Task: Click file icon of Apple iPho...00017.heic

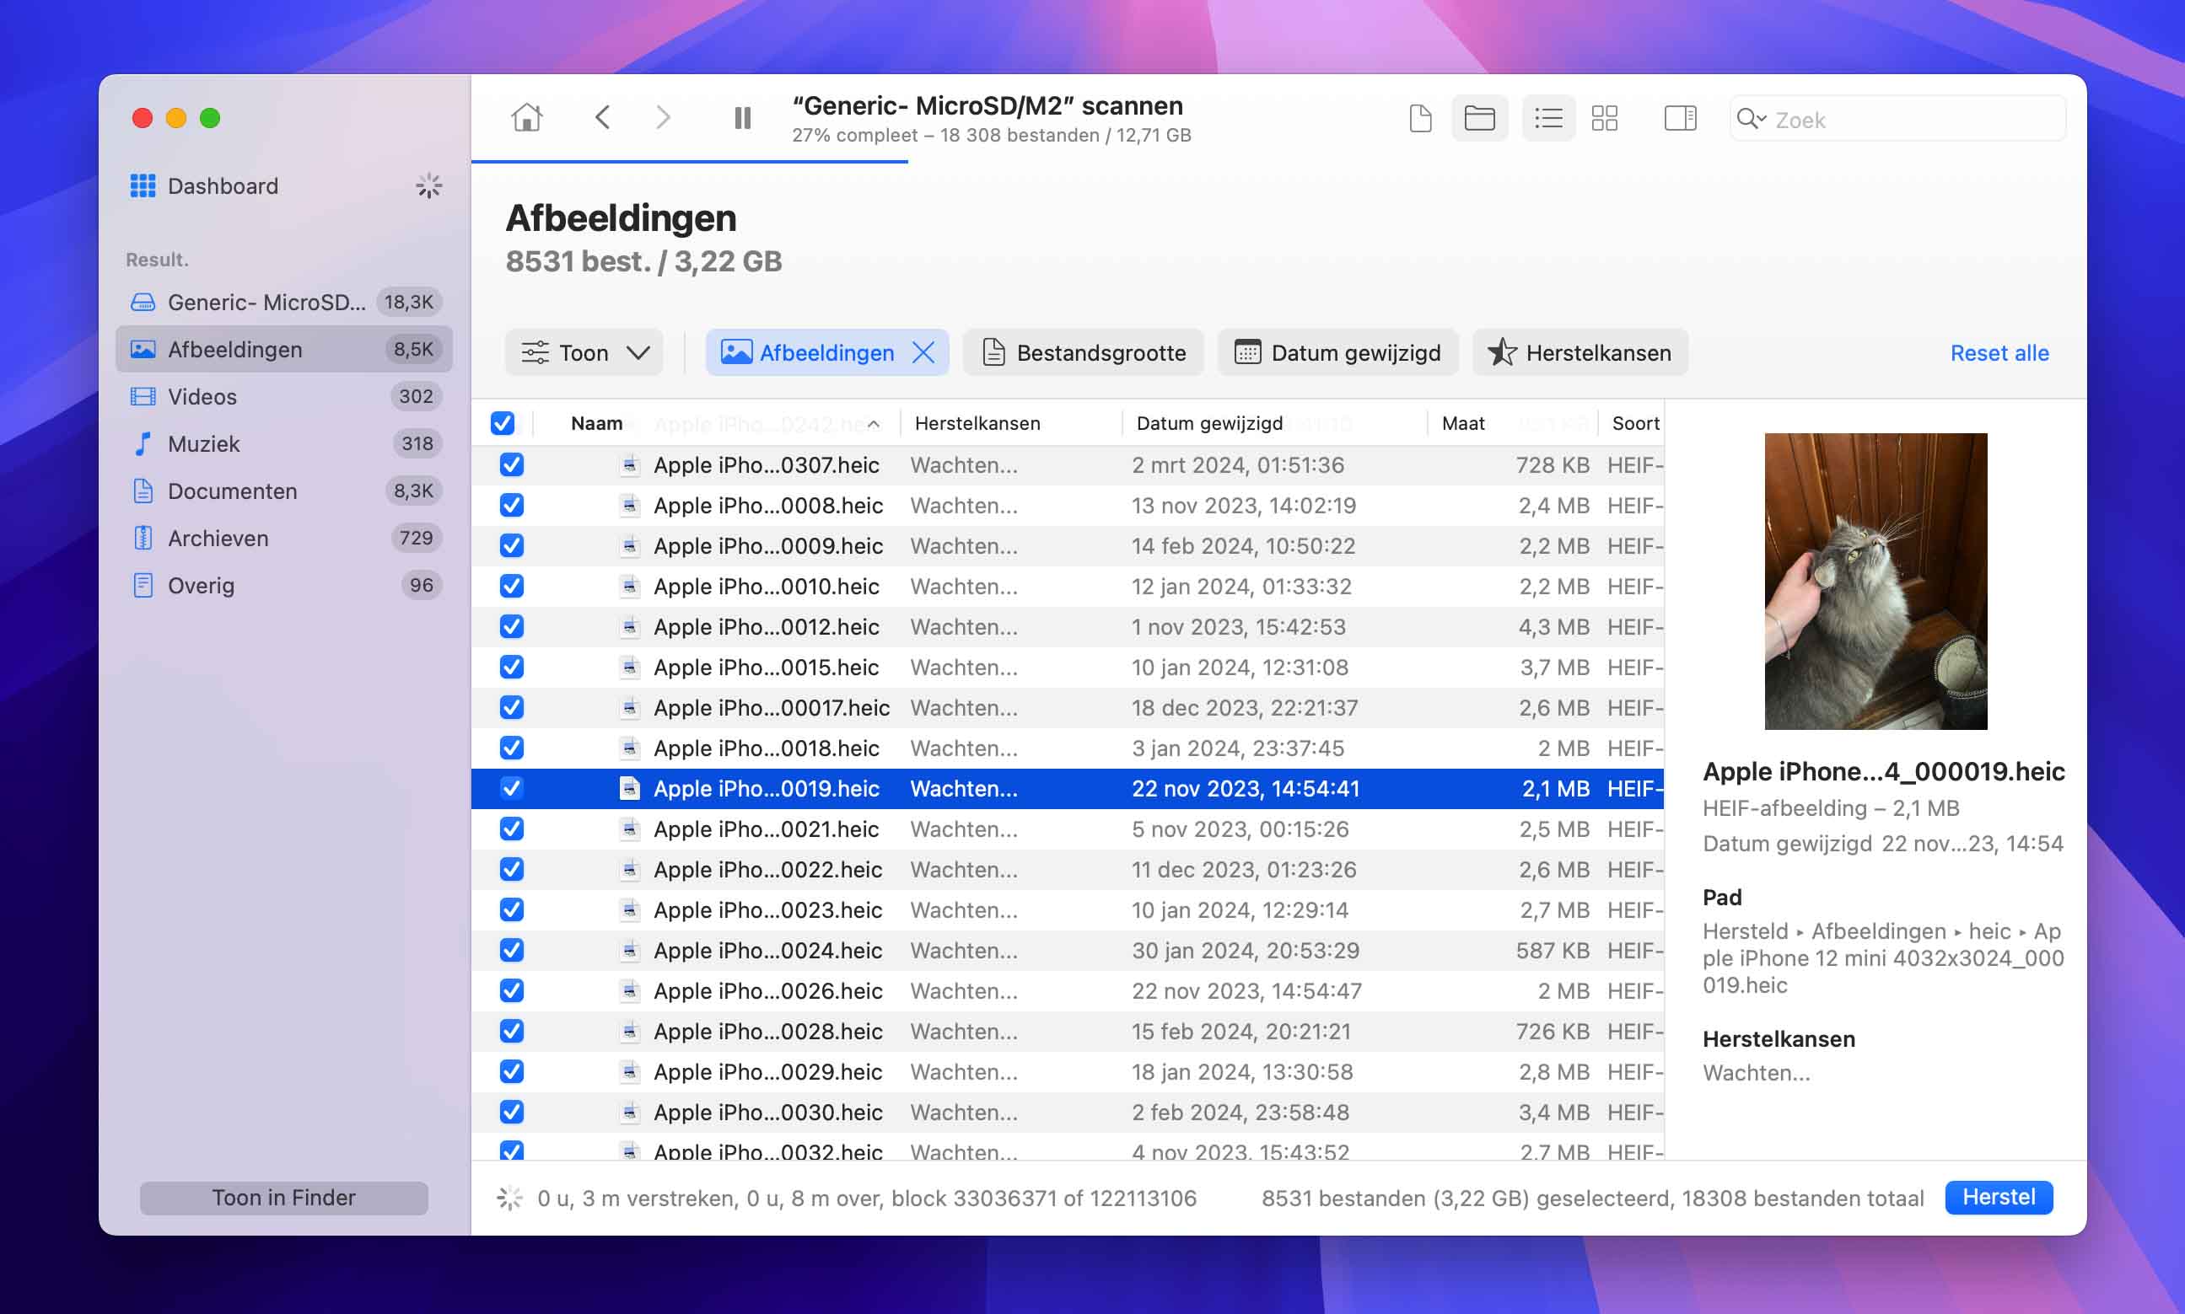Action: (x=629, y=707)
